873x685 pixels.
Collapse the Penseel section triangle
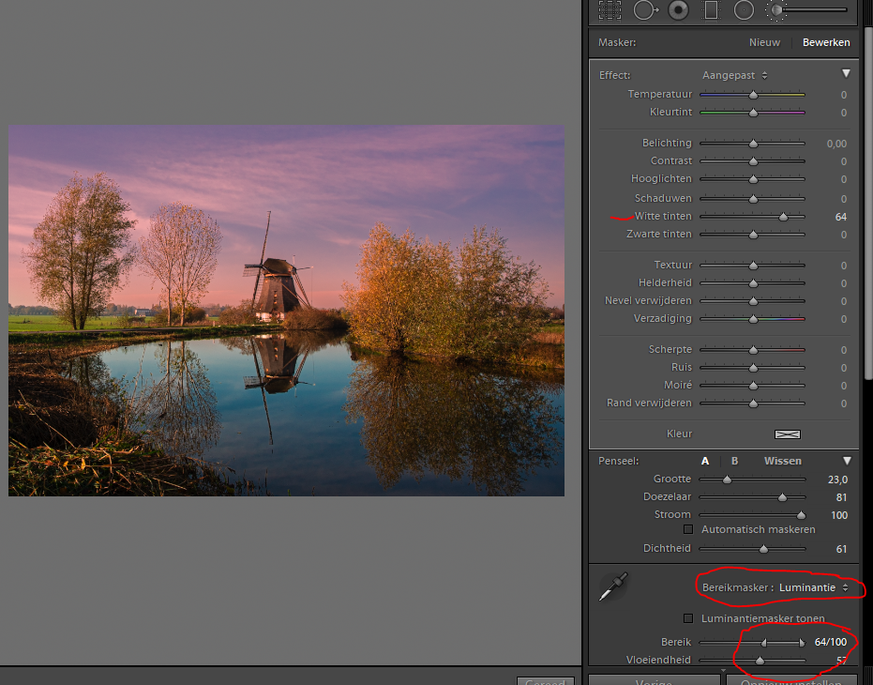tap(846, 461)
